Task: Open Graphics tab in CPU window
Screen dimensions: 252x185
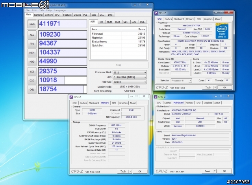Action: [x=208, y=19]
